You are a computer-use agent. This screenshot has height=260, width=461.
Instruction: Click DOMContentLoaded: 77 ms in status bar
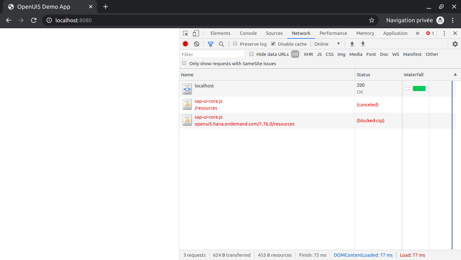click(x=363, y=255)
